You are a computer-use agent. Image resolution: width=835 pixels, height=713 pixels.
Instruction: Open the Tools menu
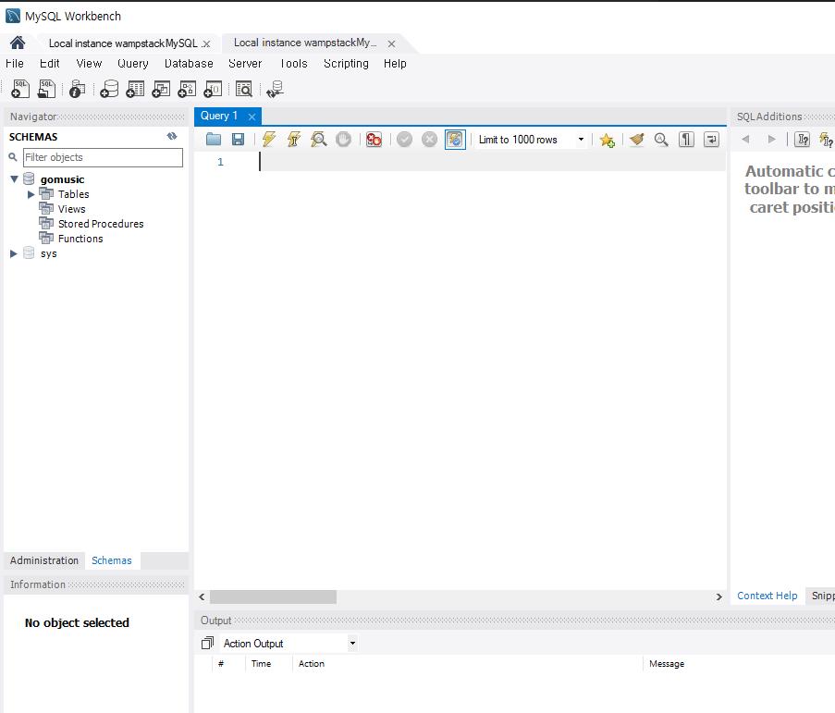(x=294, y=64)
